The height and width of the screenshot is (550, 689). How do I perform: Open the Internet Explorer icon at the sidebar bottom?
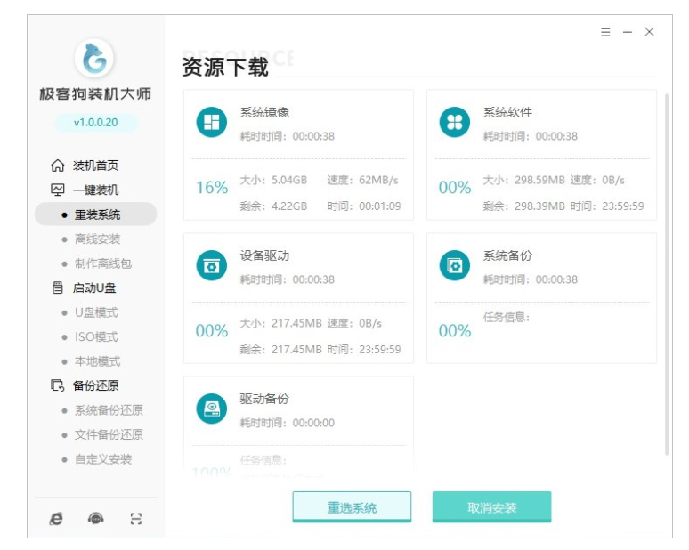coord(56,519)
